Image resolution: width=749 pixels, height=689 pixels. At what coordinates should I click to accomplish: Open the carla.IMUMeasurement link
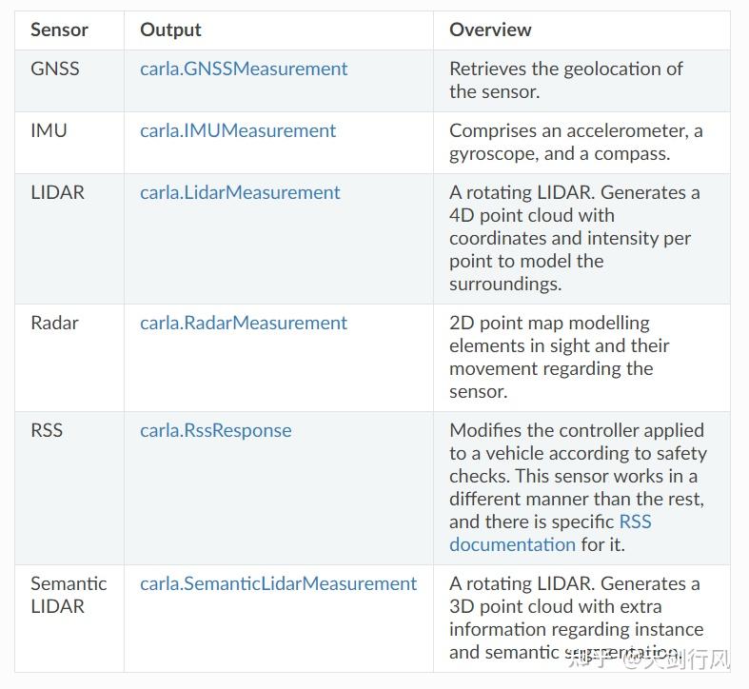pos(238,131)
